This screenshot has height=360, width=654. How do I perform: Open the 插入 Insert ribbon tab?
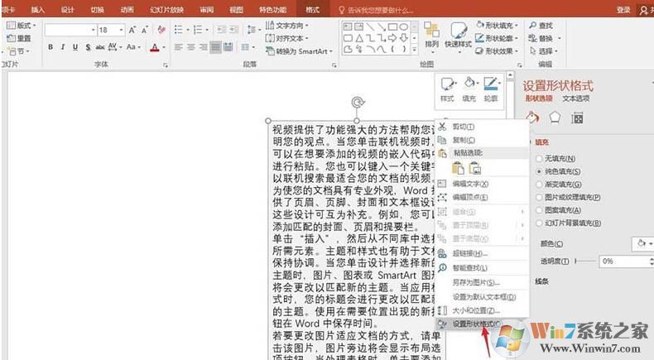click(x=37, y=10)
